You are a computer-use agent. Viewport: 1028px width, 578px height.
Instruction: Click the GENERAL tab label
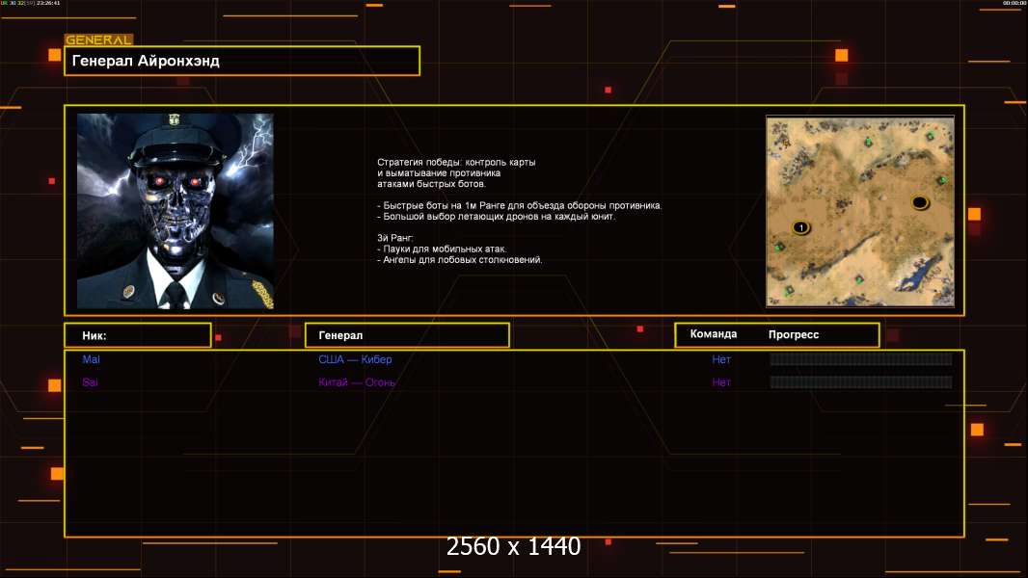(x=98, y=40)
